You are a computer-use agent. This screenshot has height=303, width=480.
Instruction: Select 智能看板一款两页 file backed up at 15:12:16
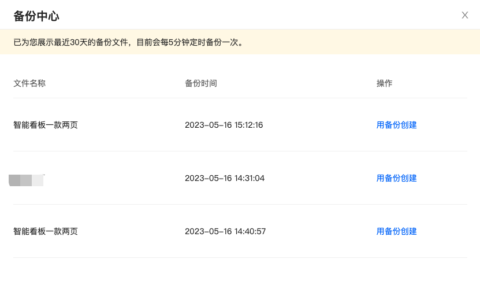tap(46, 125)
